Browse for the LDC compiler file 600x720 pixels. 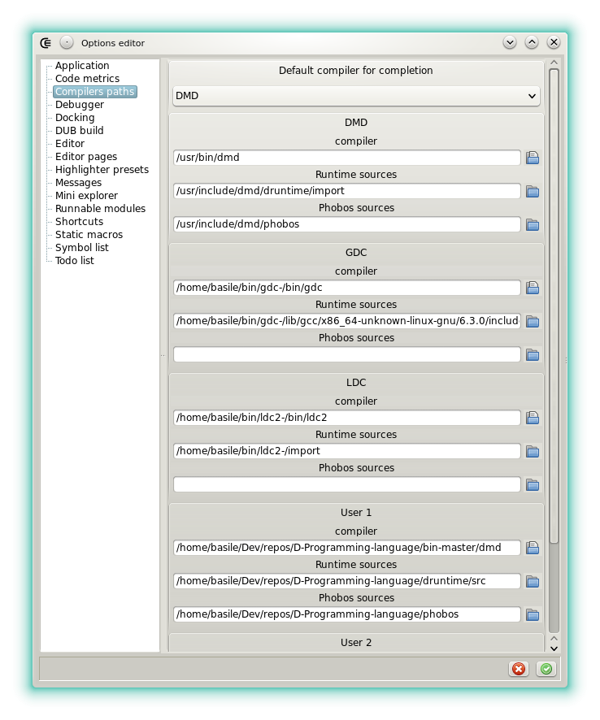(x=533, y=419)
